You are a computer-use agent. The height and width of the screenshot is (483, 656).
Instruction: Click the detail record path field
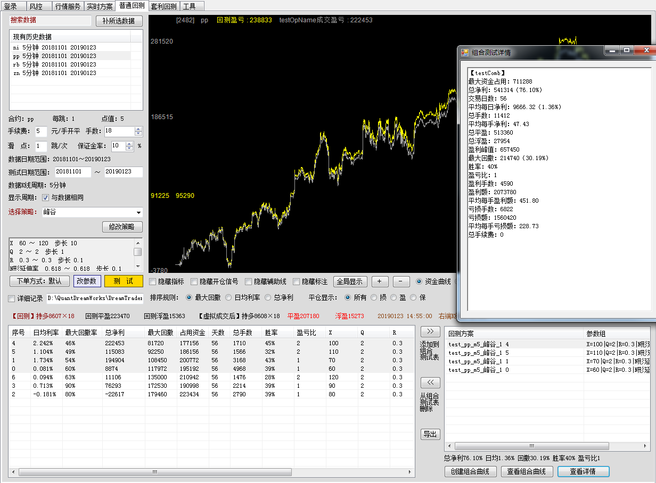(x=95, y=299)
